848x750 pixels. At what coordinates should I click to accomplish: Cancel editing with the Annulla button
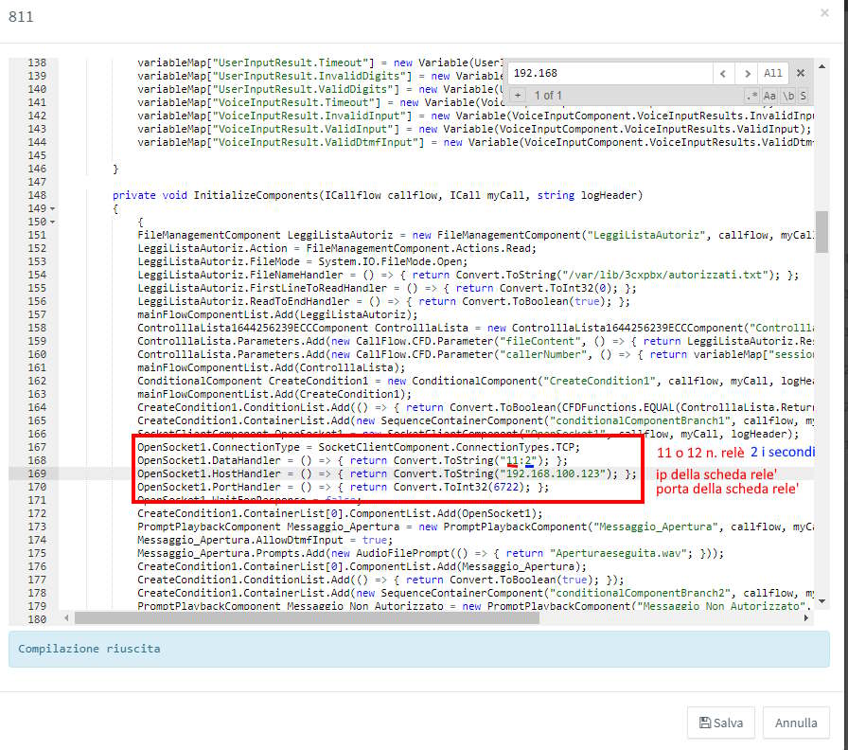pos(796,723)
